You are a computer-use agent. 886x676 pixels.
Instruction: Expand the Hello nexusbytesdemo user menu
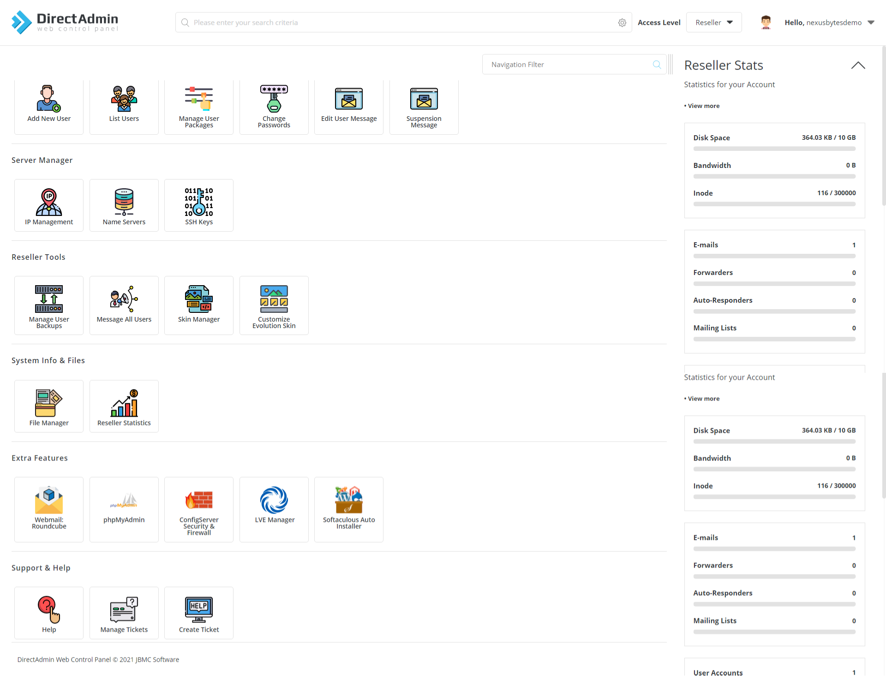(829, 23)
